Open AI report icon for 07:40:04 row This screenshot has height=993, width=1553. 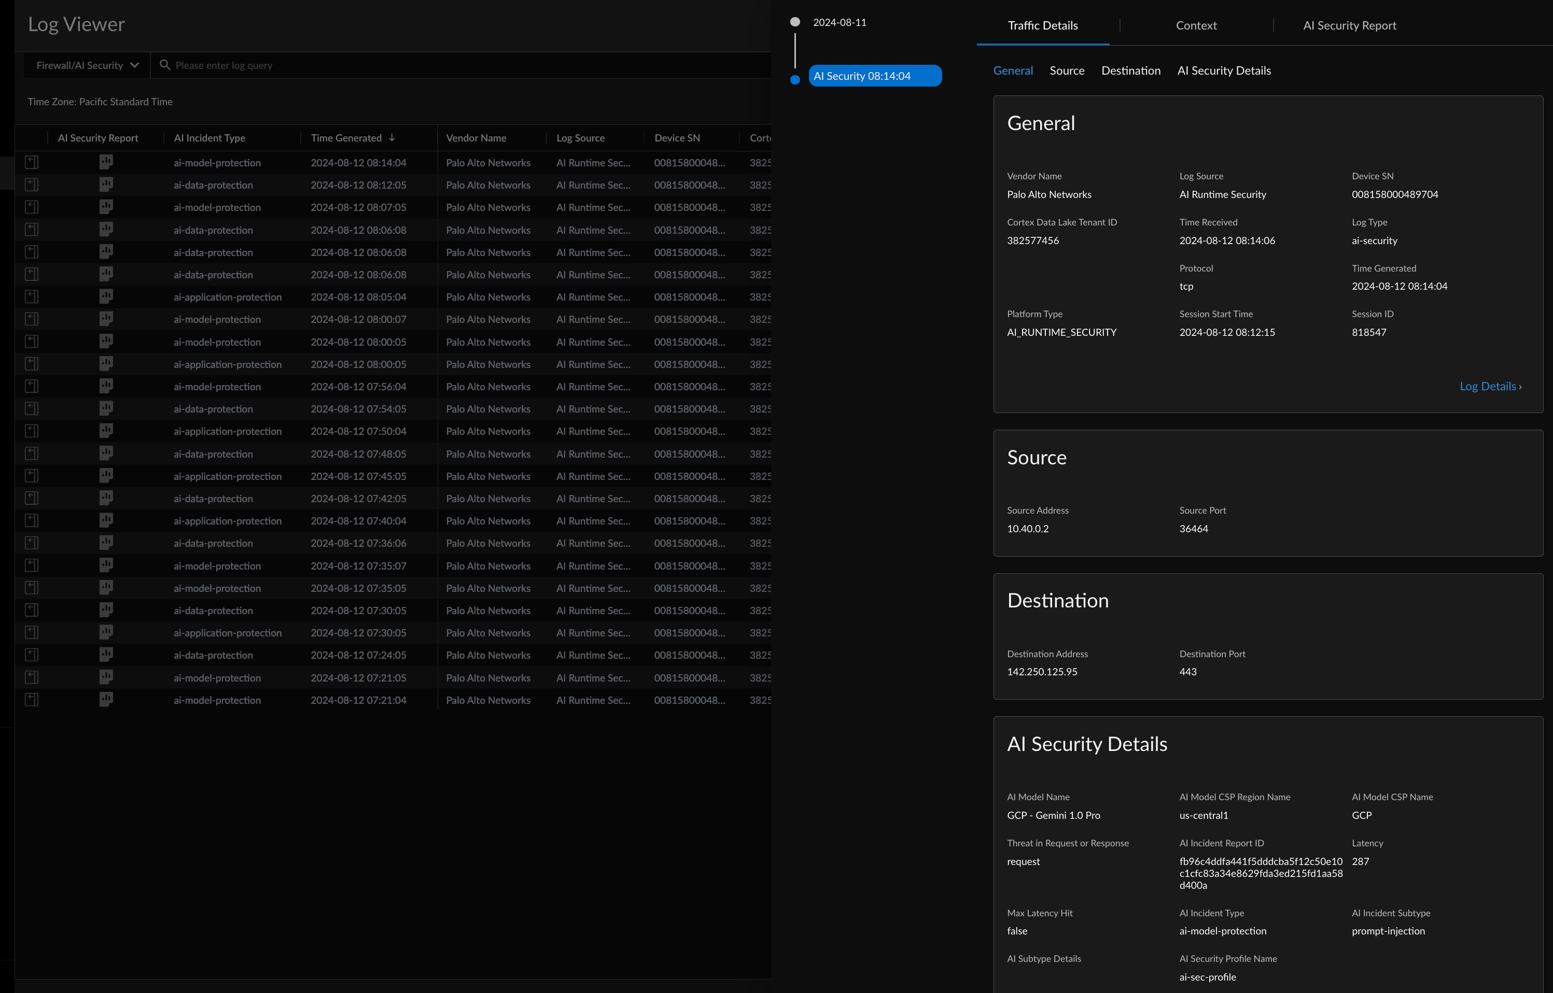(106, 520)
